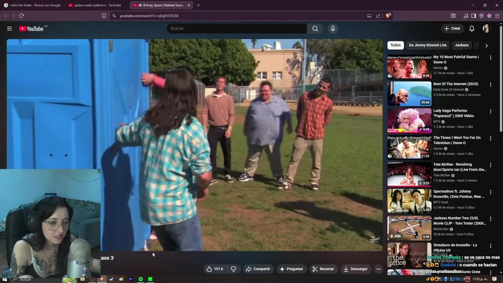Viewport: 503px width, 283px height.
Task: Toggle the Brave sidebar panel icon
Action: 474,16
